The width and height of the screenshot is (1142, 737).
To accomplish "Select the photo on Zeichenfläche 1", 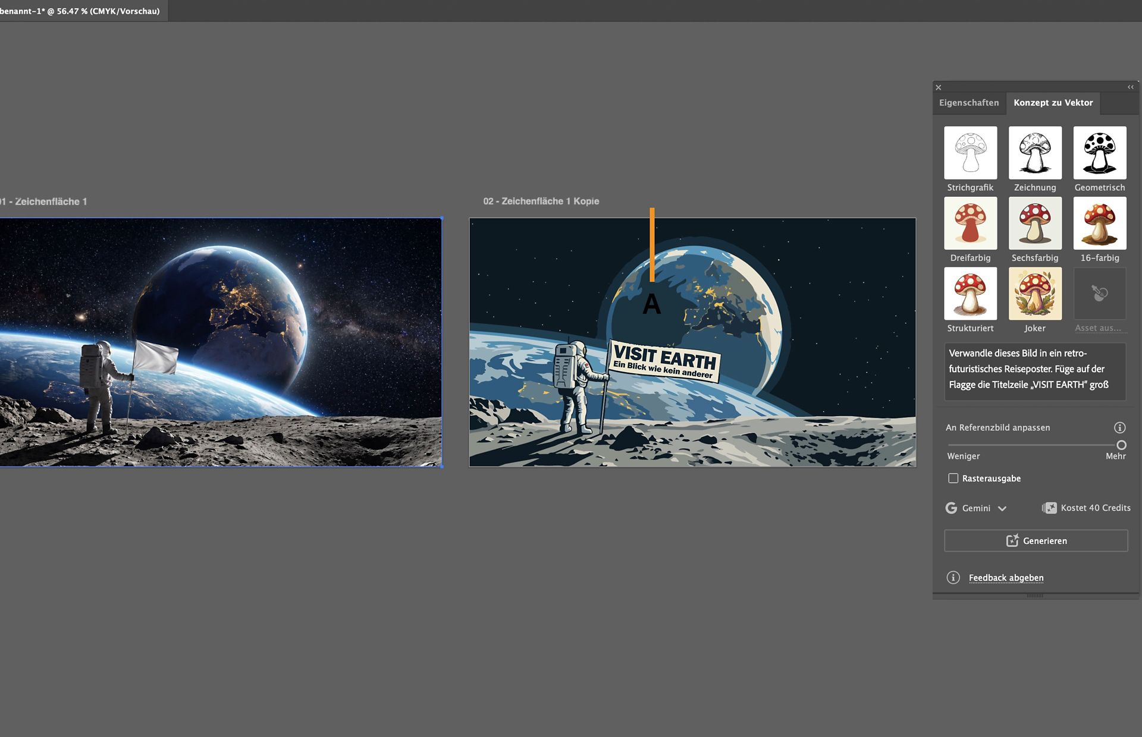I will click(x=221, y=342).
